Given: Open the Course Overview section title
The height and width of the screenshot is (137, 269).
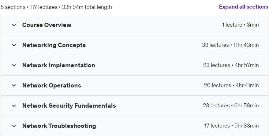Looking at the screenshot, I should pyautogui.click(x=47, y=25).
